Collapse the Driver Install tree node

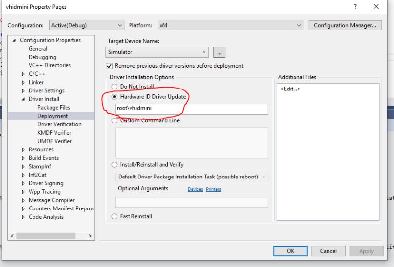point(23,99)
